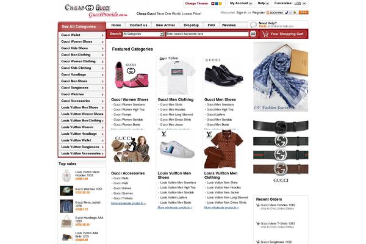Click the GO search button
366x244 pixels.
(253, 34)
